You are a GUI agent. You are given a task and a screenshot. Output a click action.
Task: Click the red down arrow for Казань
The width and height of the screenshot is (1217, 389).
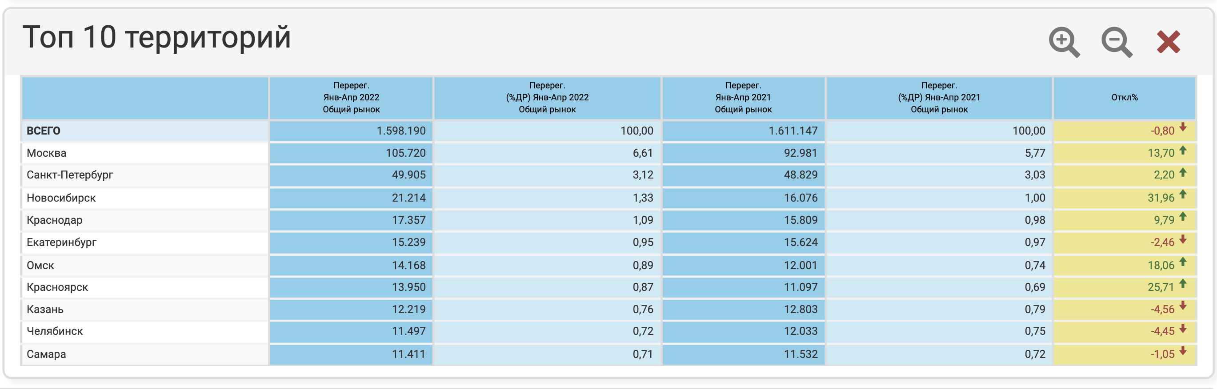click(1182, 306)
